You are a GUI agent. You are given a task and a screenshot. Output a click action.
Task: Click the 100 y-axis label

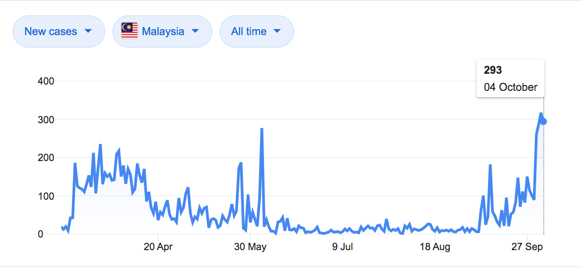pos(46,196)
